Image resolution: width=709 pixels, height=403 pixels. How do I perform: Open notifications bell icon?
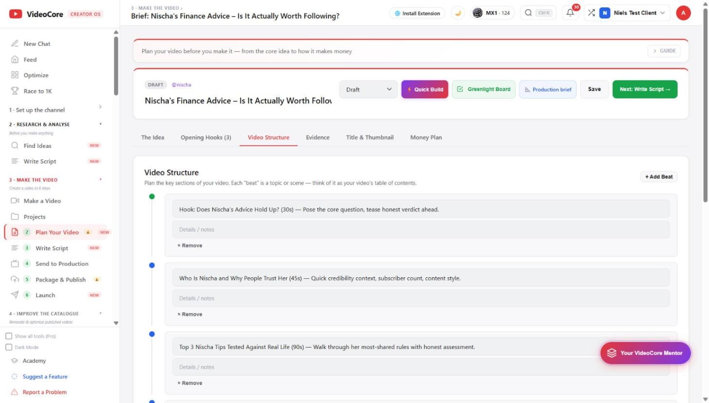coord(570,13)
